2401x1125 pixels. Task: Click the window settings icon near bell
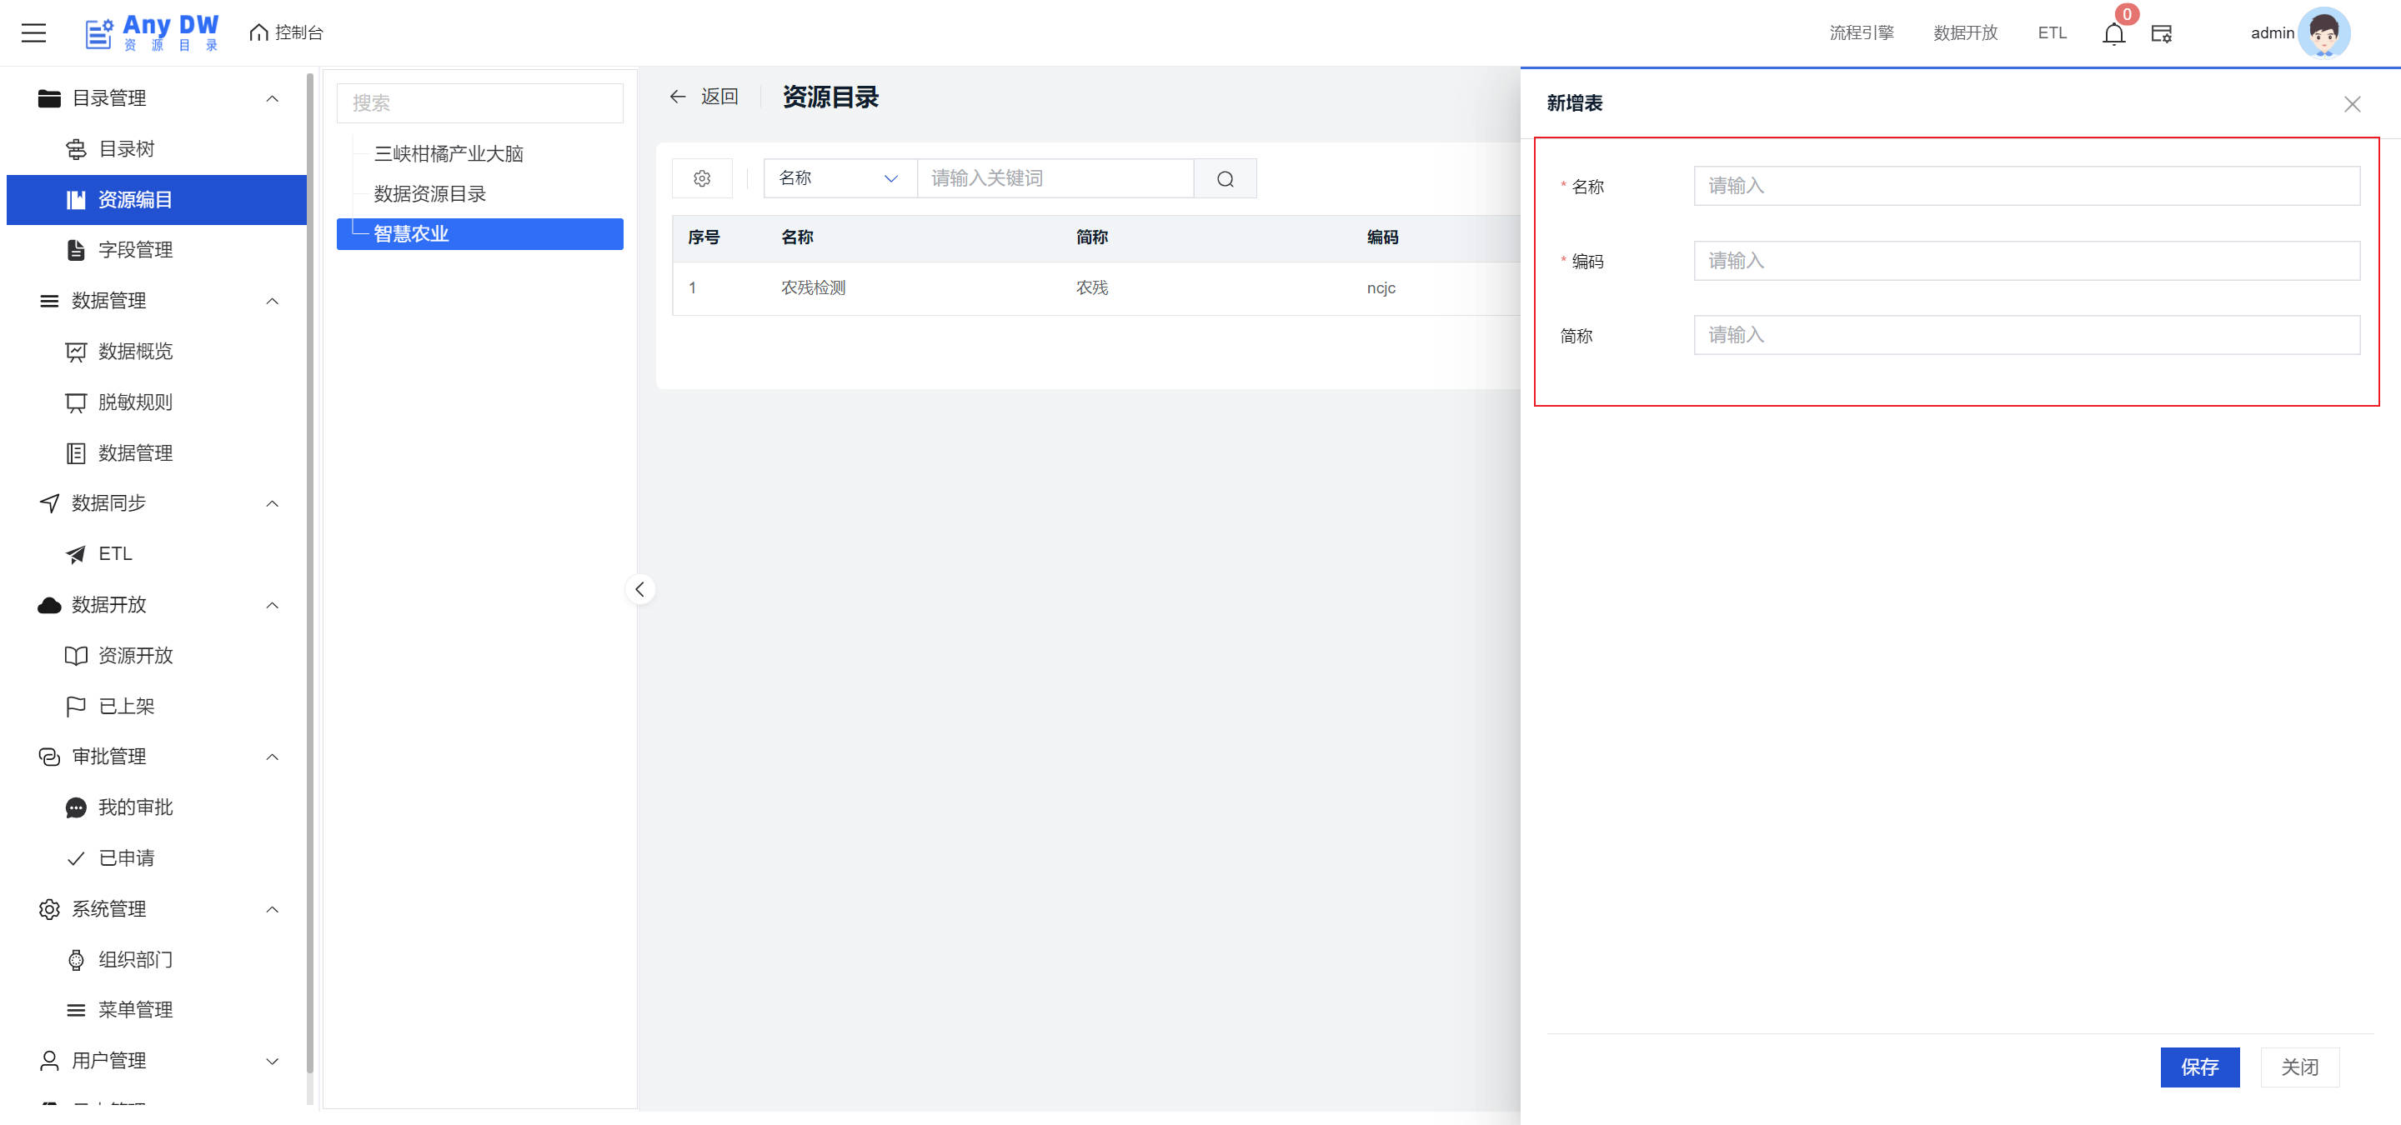tap(2161, 33)
